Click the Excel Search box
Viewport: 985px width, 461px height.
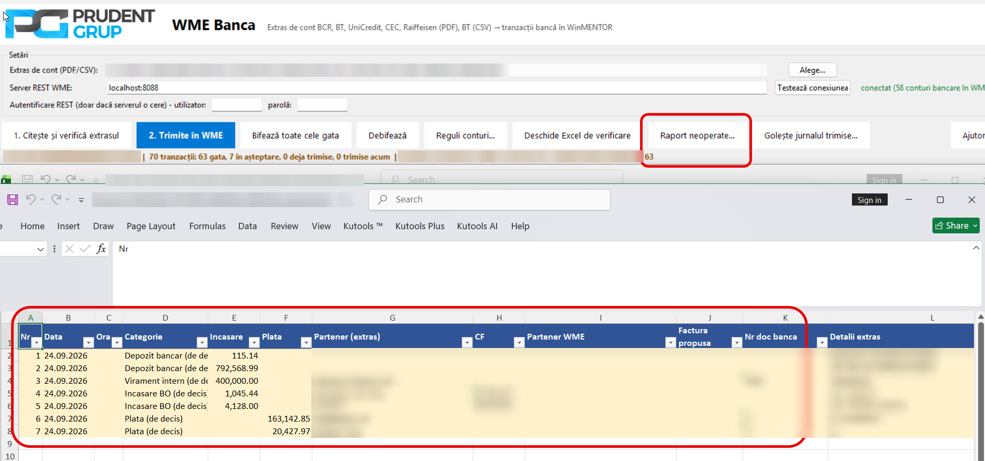tap(490, 200)
